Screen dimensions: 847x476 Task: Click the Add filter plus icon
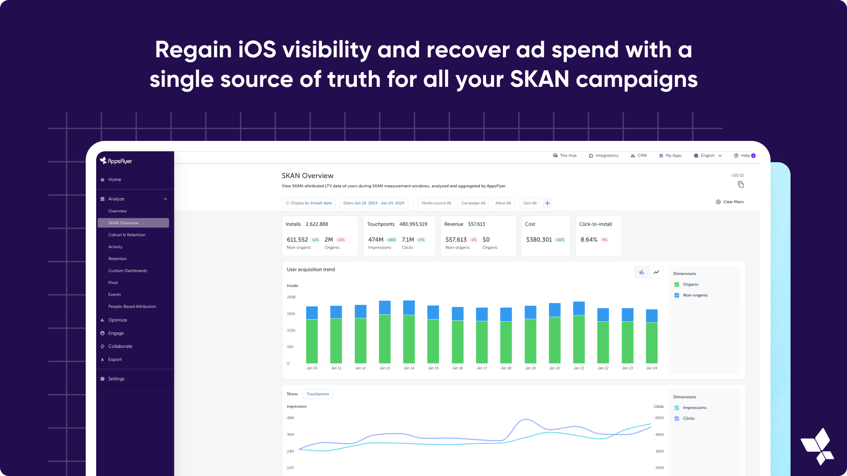coord(546,203)
